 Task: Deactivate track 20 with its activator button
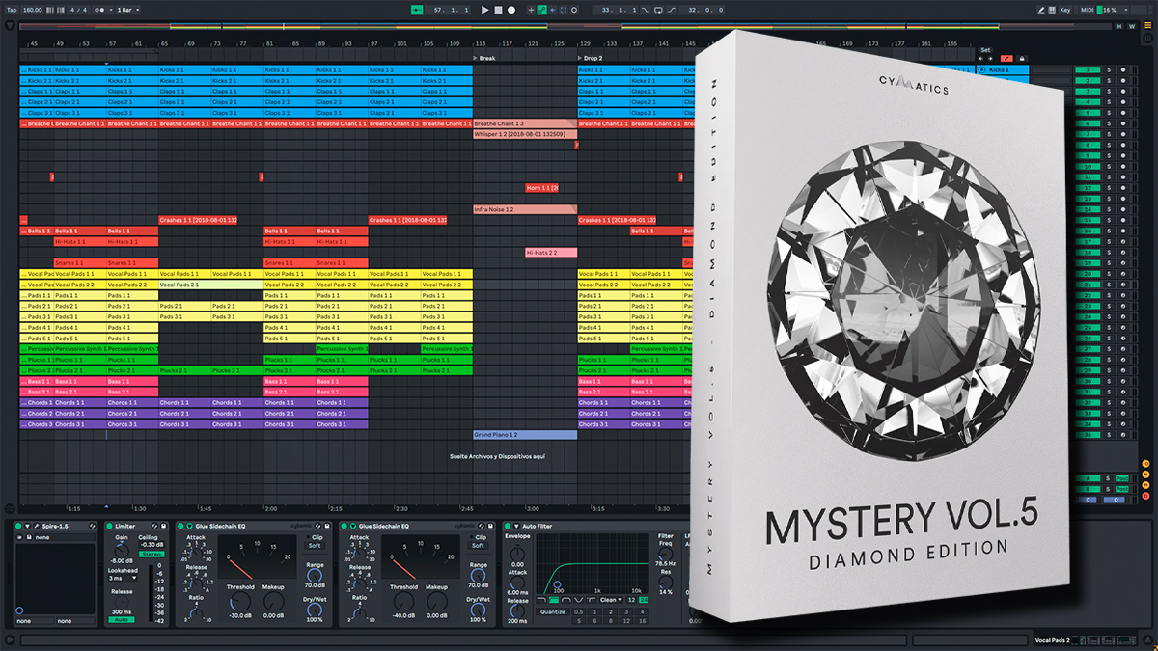pos(1088,273)
